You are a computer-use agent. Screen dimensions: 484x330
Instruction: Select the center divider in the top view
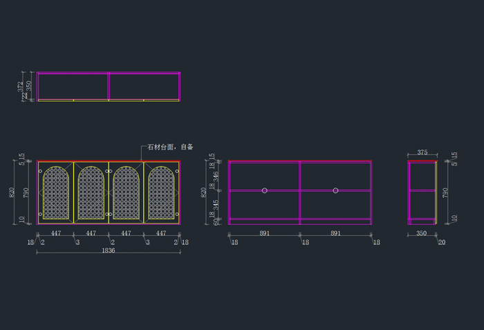[109, 86]
